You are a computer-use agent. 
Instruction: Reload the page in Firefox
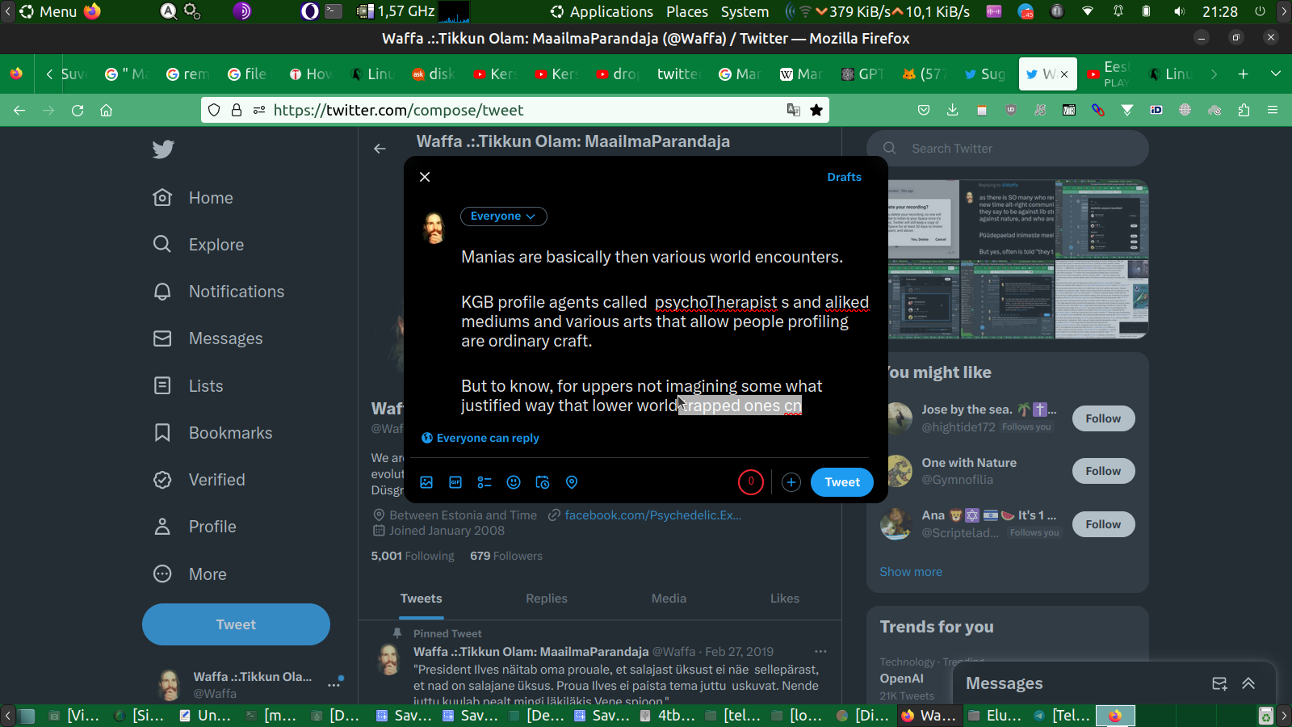point(78,111)
